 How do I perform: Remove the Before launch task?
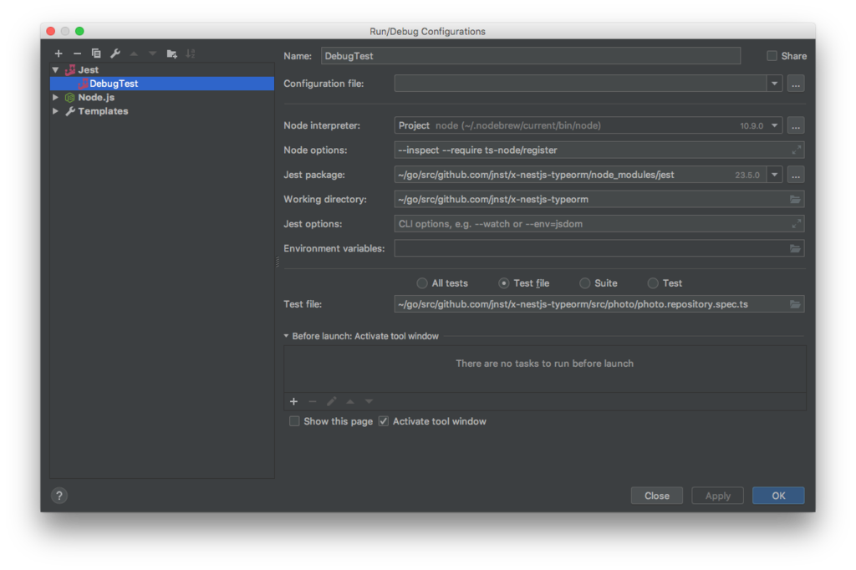(313, 401)
